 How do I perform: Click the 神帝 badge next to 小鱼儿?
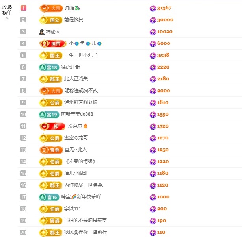click(53, 44)
